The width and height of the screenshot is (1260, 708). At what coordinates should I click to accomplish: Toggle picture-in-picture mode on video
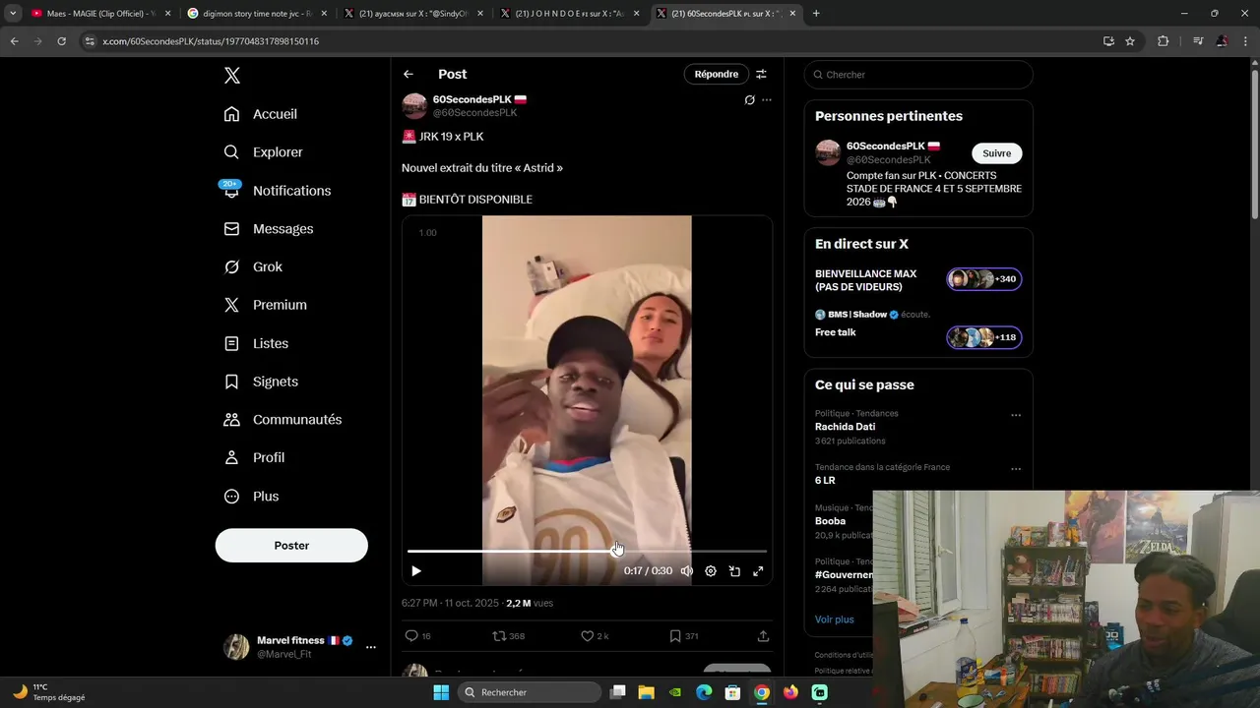tap(734, 571)
